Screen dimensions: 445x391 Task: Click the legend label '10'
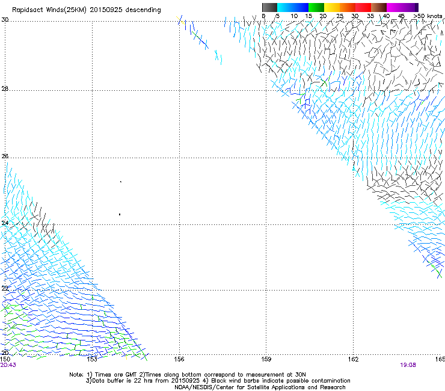[294, 16]
